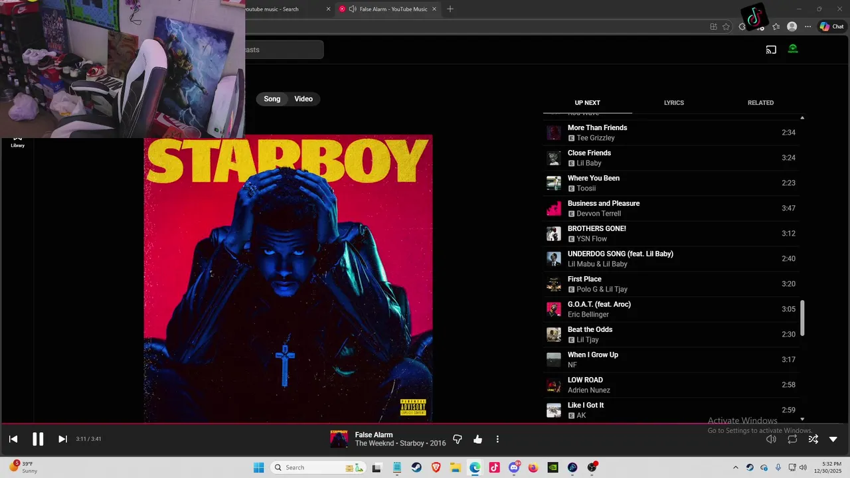
Task: Toggle shuffle in the player bar
Action: pyautogui.click(x=813, y=439)
